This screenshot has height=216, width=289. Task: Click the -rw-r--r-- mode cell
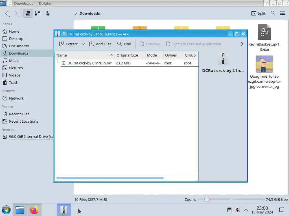(x=153, y=63)
